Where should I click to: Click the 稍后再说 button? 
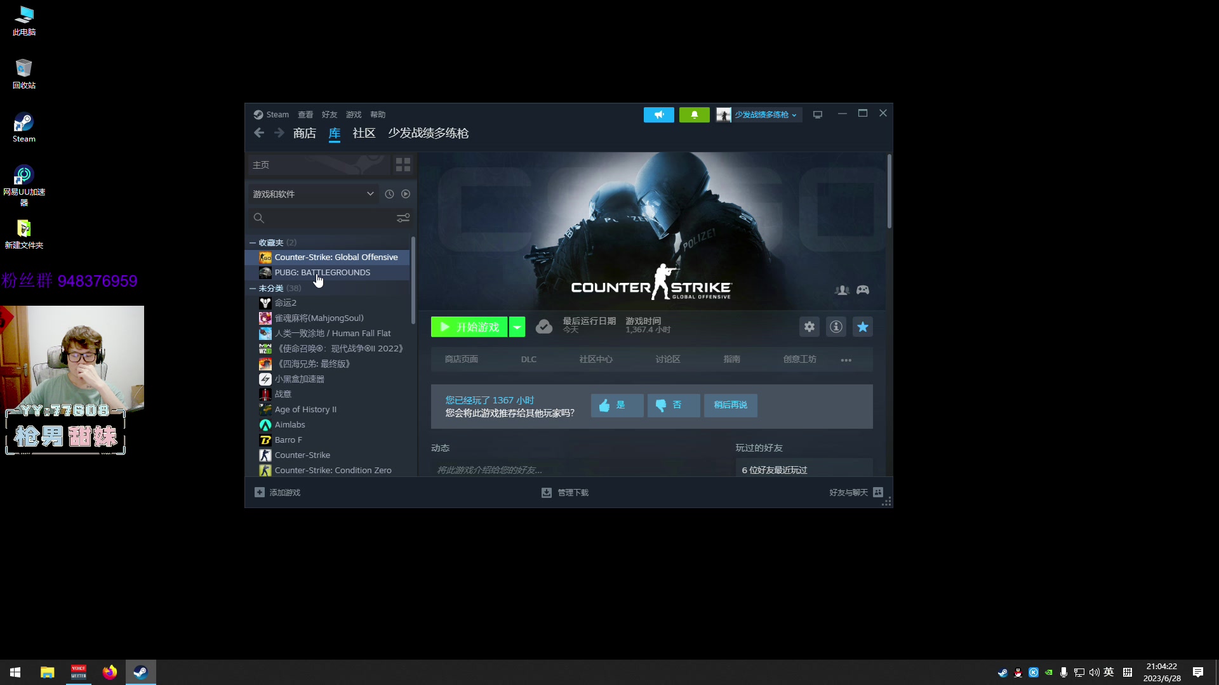731,405
